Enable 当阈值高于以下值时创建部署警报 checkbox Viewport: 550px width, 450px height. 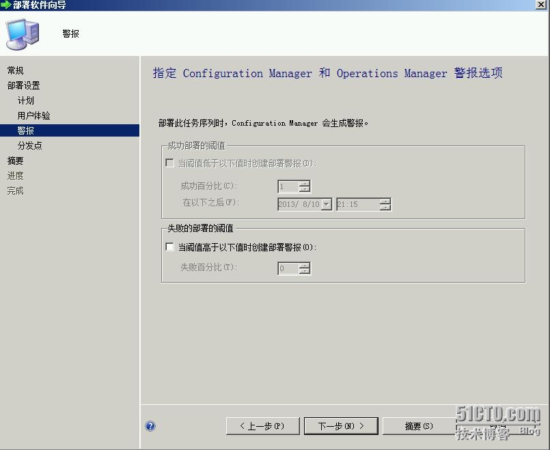click(169, 247)
